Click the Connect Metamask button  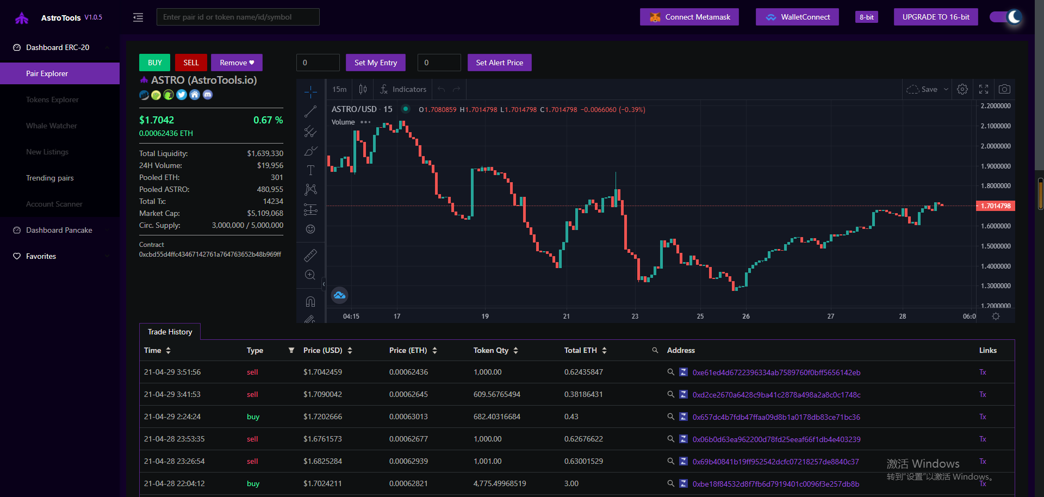(689, 17)
